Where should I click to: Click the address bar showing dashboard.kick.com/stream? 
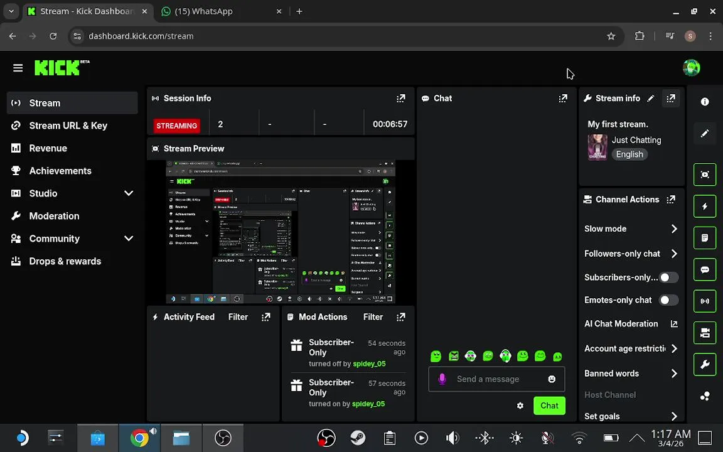click(x=346, y=36)
